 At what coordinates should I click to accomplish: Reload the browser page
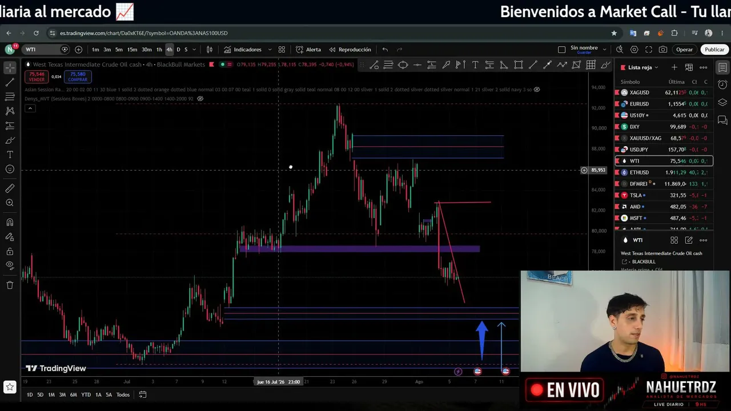pos(36,33)
